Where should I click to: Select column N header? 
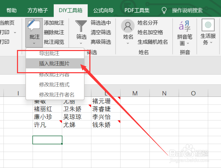tap(164, 93)
